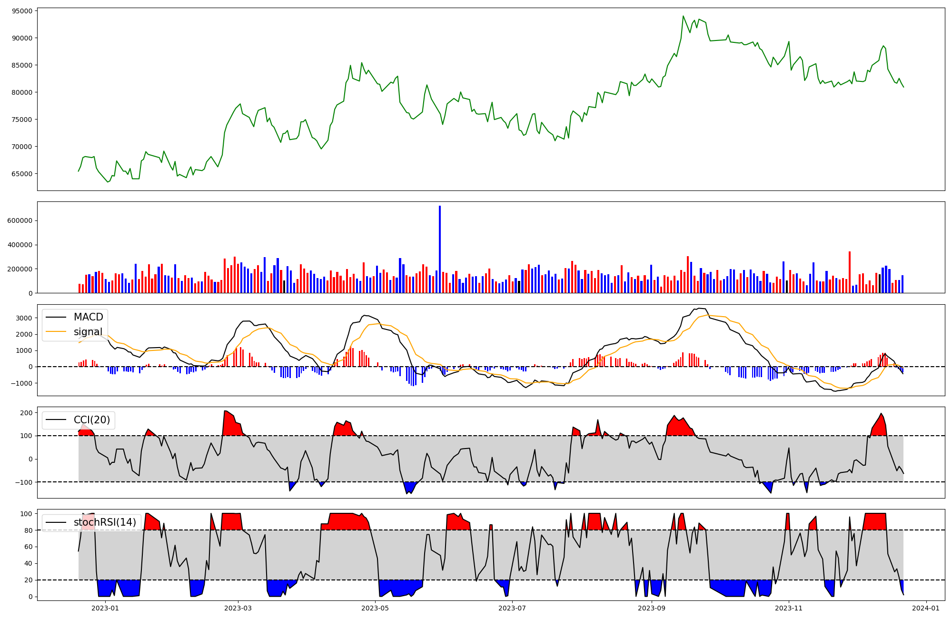Click the MACD legend label
The width and height of the screenshot is (952, 619).
click(88, 317)
